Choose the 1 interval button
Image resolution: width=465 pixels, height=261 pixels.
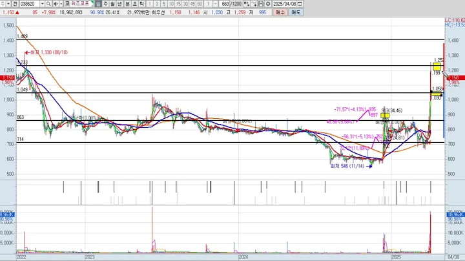click(x=150, y=4)
